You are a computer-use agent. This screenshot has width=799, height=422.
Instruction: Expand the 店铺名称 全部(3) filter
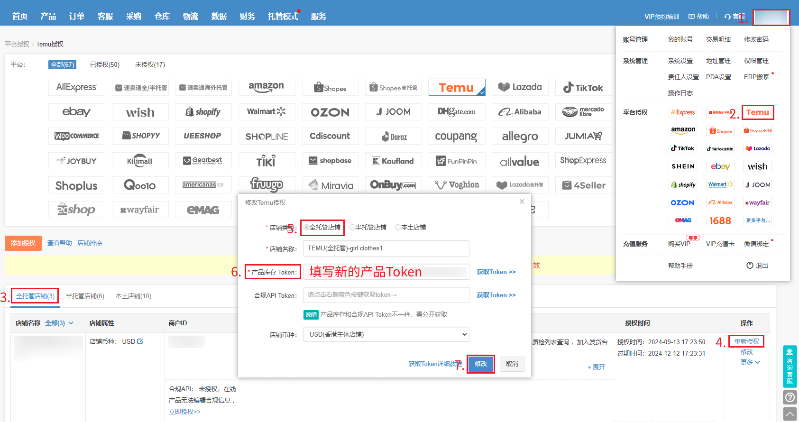59,323
